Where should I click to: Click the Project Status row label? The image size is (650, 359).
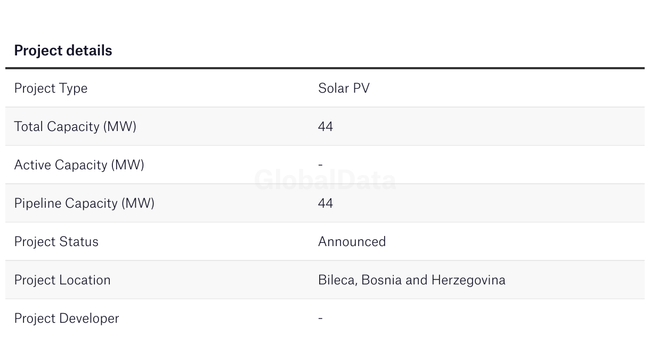(56, 242)
